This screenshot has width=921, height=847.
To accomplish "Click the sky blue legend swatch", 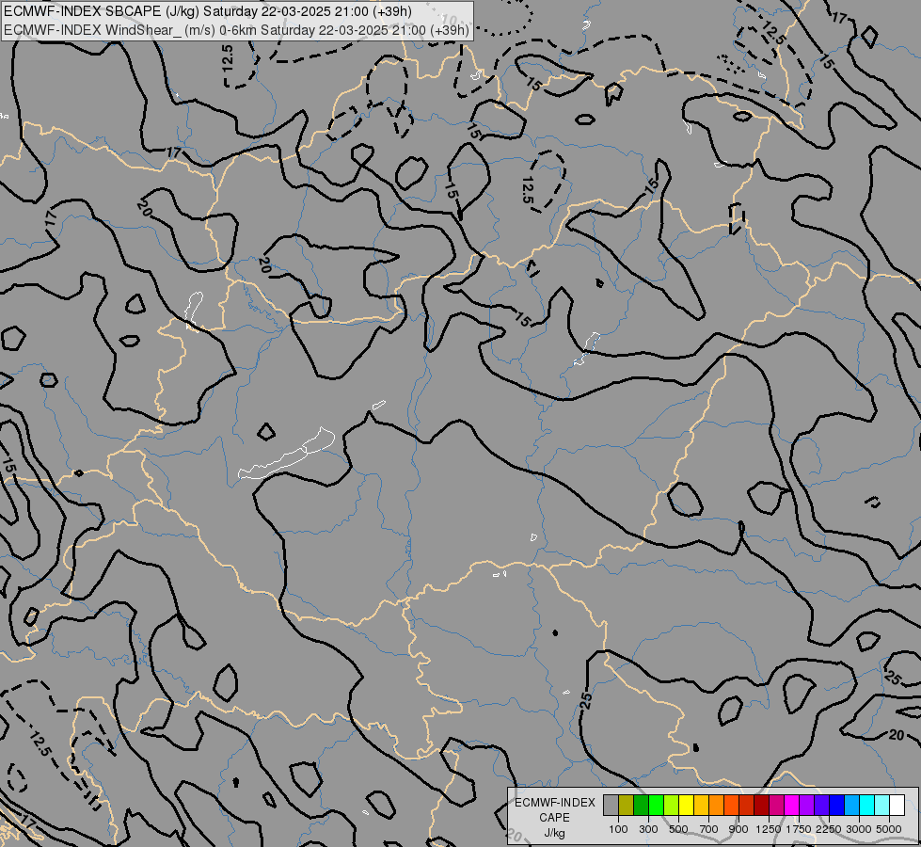I will (852, 806).
